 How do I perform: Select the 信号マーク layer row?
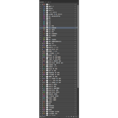click(58, 10)
